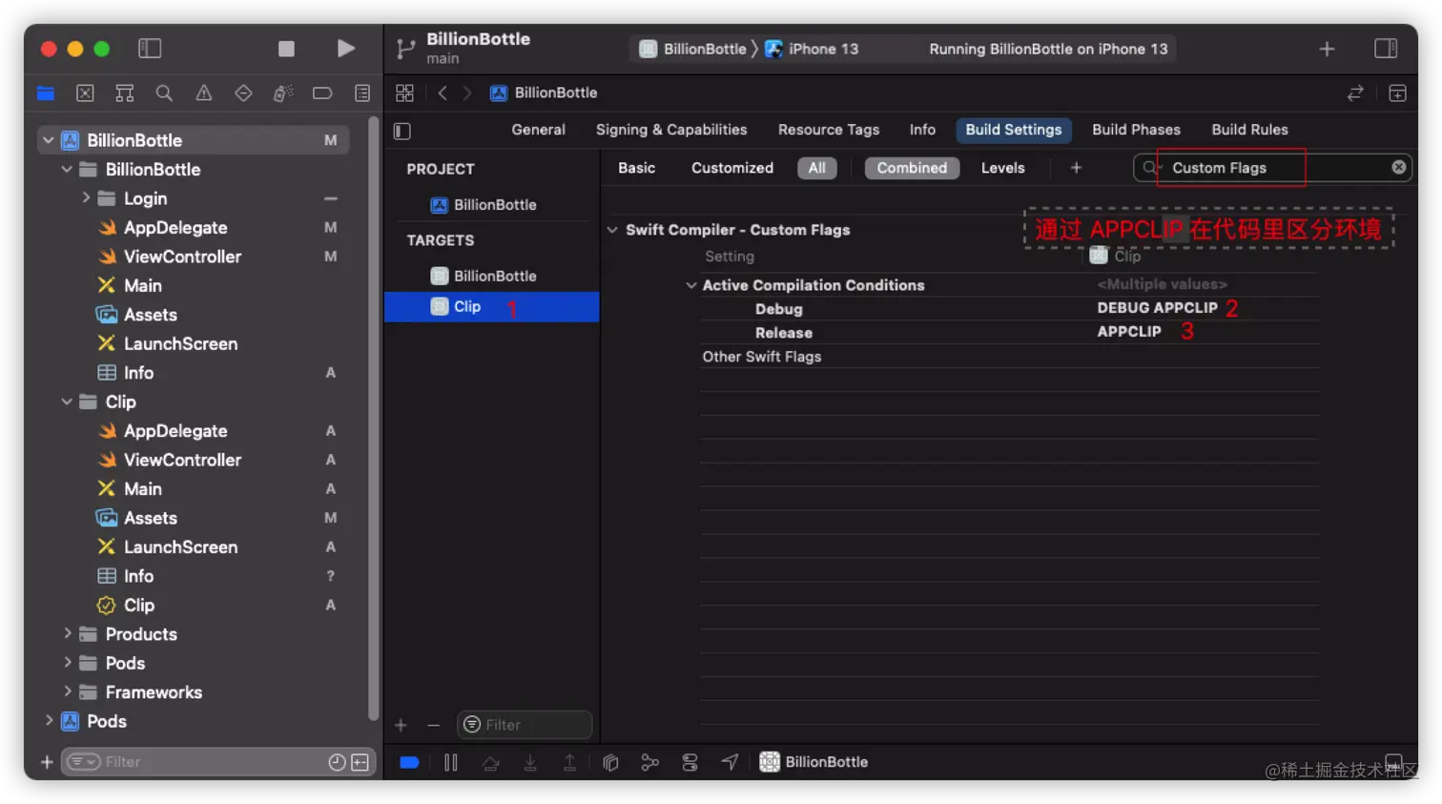The height and width of the screenshot is (804, 1442).
Task: Collapse Swift Compiler - Custom Flags section
Action: [612, 230]
